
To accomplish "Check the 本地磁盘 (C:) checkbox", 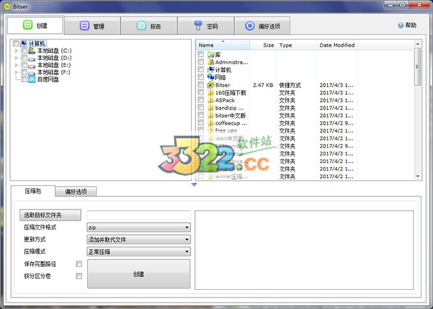I will [24, 50].
